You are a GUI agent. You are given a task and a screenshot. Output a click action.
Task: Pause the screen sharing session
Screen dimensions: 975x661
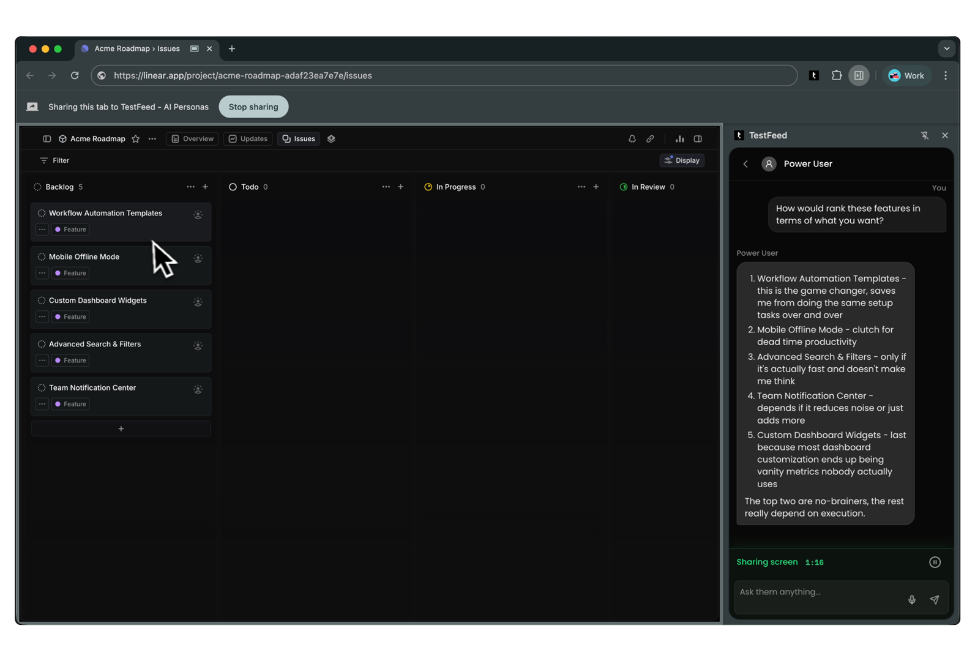coord(935,562)
